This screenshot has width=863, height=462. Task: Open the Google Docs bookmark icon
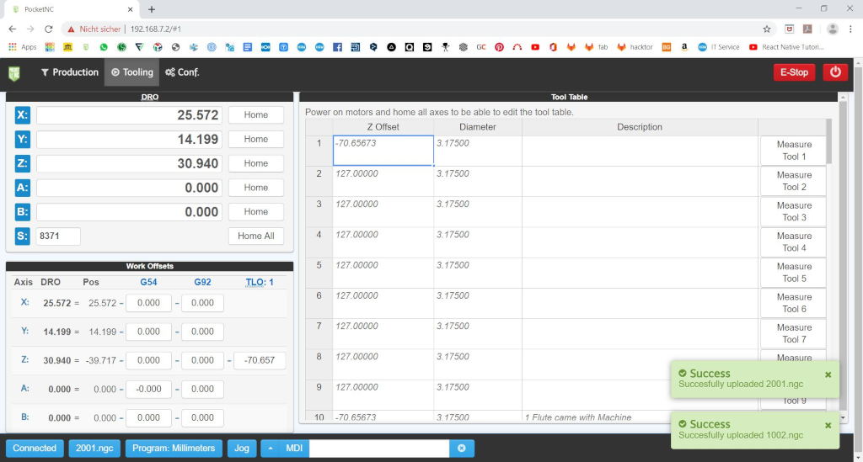coord(248,47)
